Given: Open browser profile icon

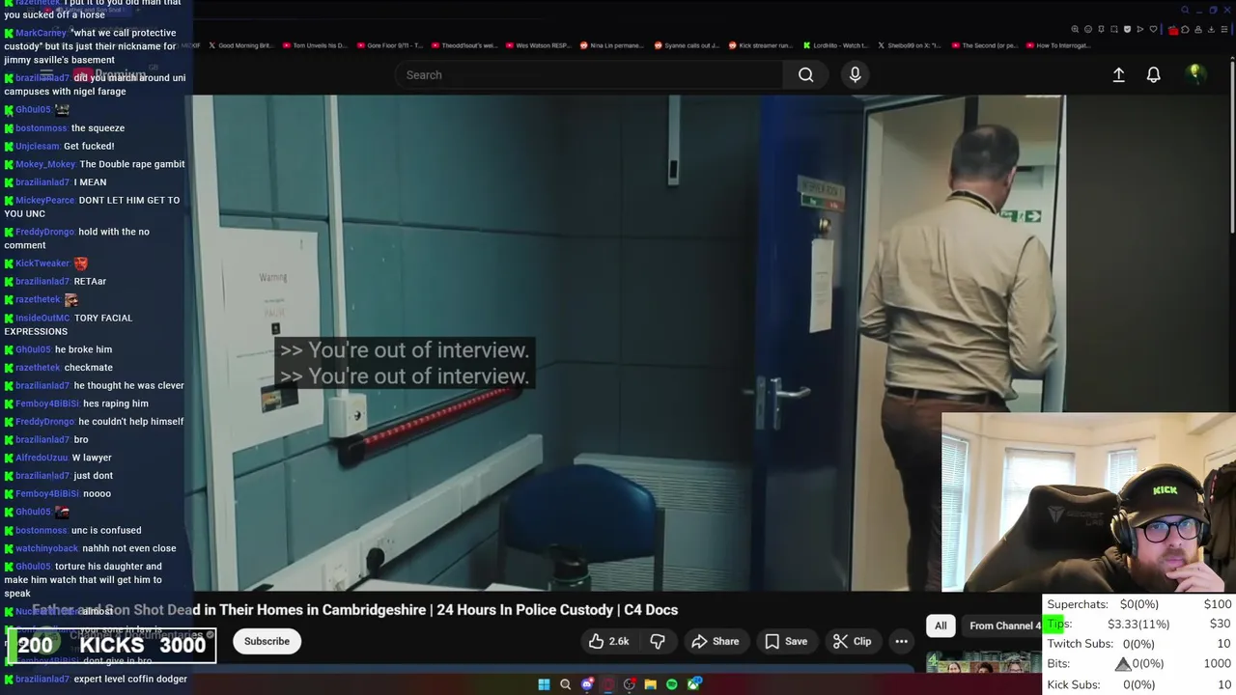Looking at the screenshot, I should [1198, 29].
